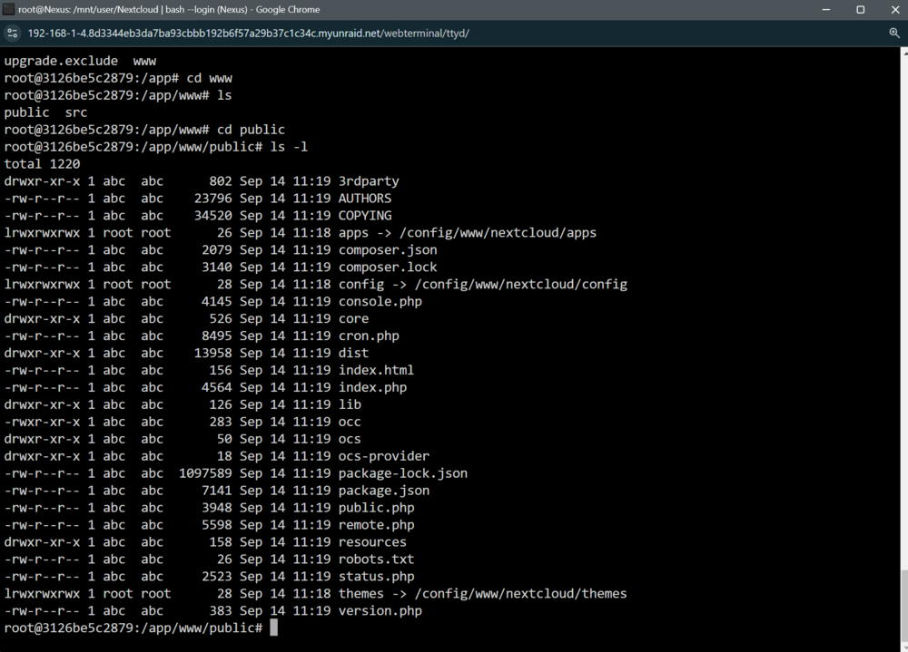
Task: Click the "ls -l" command text
Action: pyautogui.click(x=289, y=147)
